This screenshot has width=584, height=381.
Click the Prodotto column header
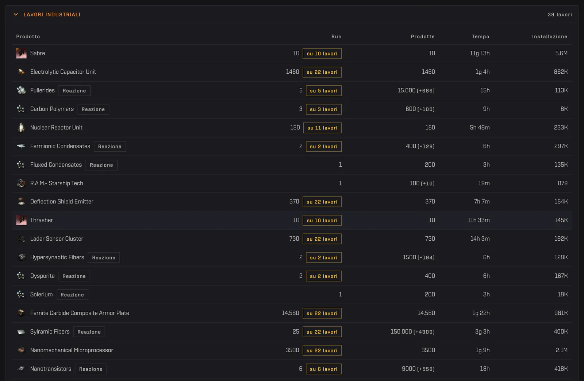click(x=28, y=36)
